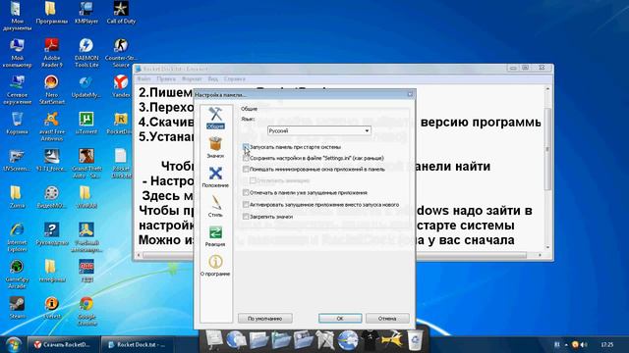Open the Формат menu in Notepad
Viewport: 629px width, 353px height.
pyautogui.click(x=192, y=78)
